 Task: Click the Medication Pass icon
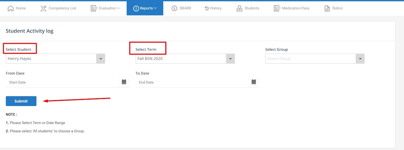click(277, 9)
